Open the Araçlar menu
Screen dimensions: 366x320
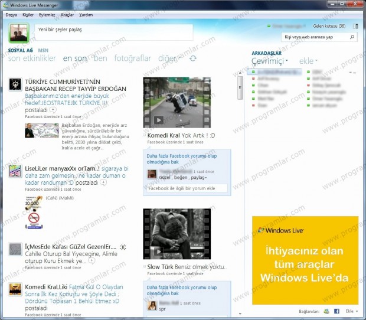pyautogui.click(x=67, y=15)
